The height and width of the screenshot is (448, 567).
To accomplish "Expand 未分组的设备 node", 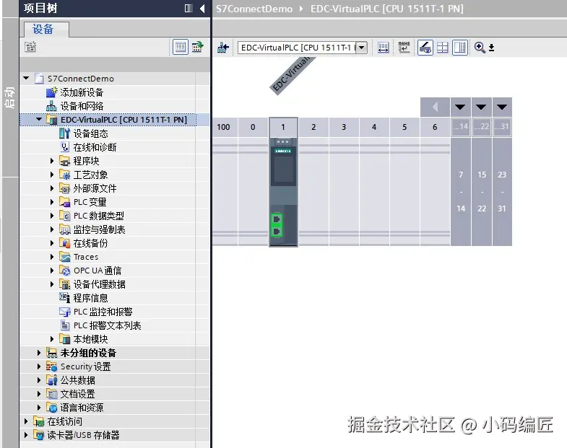I will tap(39, 353).
